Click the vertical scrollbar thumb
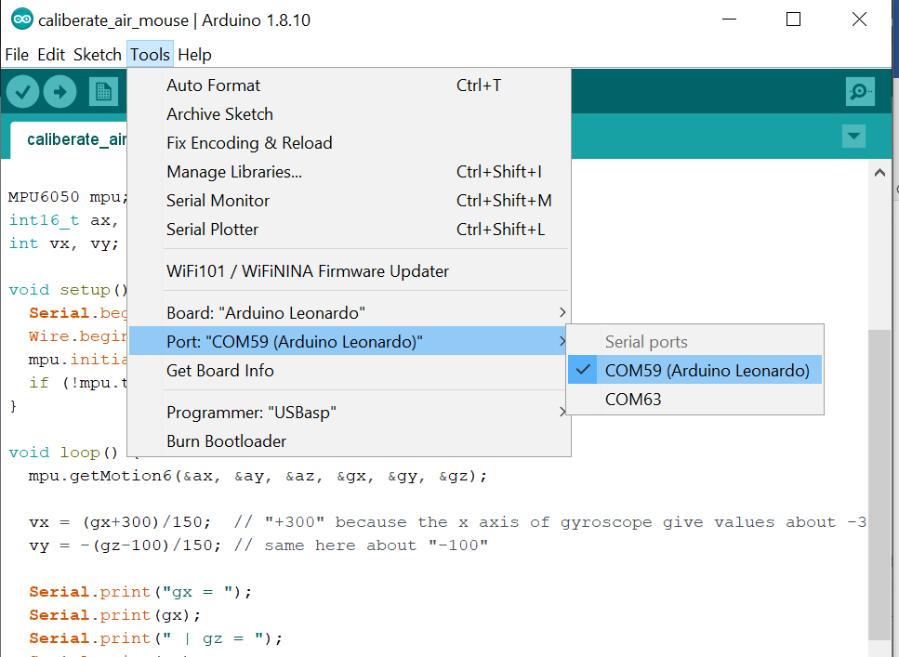The image size is (899, 657). click(x=879, y=485)
